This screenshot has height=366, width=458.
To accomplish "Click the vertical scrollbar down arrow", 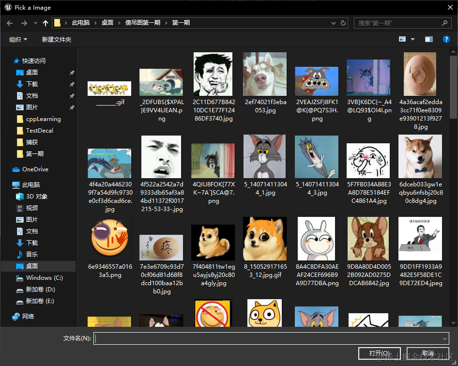I will tap(453, 323).
